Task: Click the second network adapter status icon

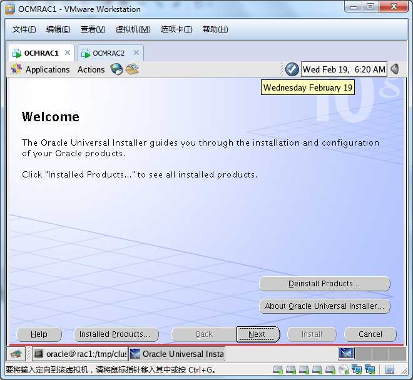Action: point(370,369)
